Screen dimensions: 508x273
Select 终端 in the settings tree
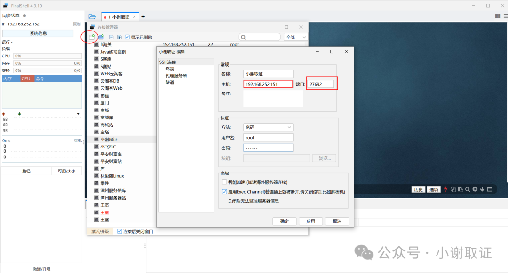click(170, 69)
